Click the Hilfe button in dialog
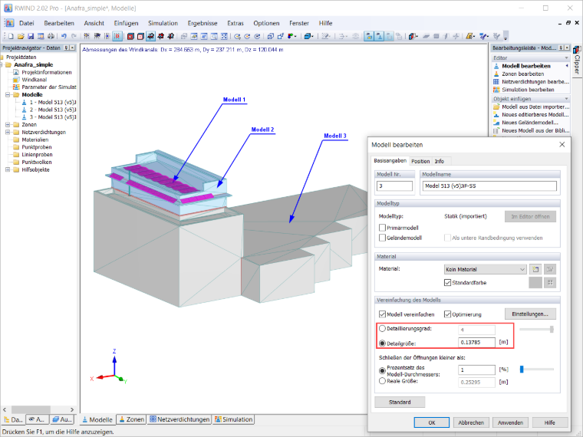This screenshot has height=437, width=583. pyautogui.click(x=550, y=422)
